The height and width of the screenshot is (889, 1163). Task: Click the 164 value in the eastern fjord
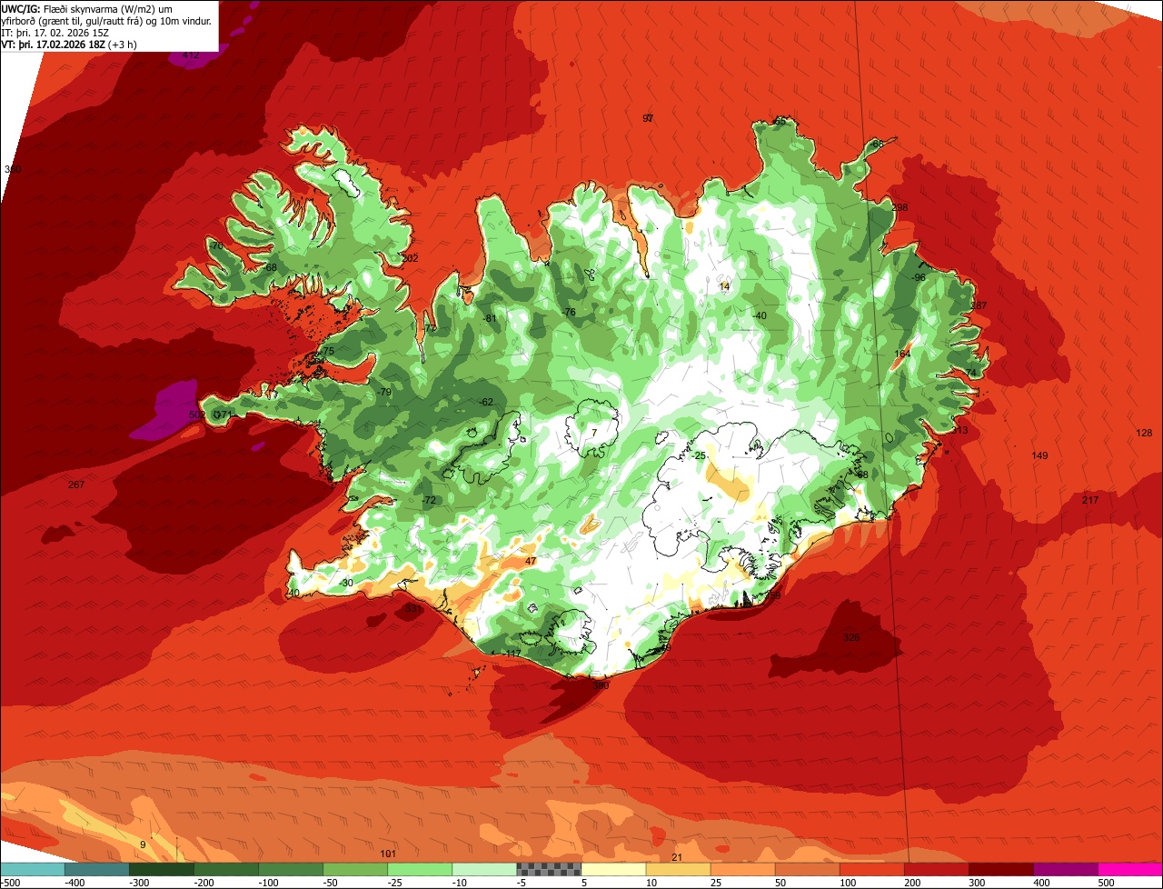pyautogui.click(x=902, y=355)
